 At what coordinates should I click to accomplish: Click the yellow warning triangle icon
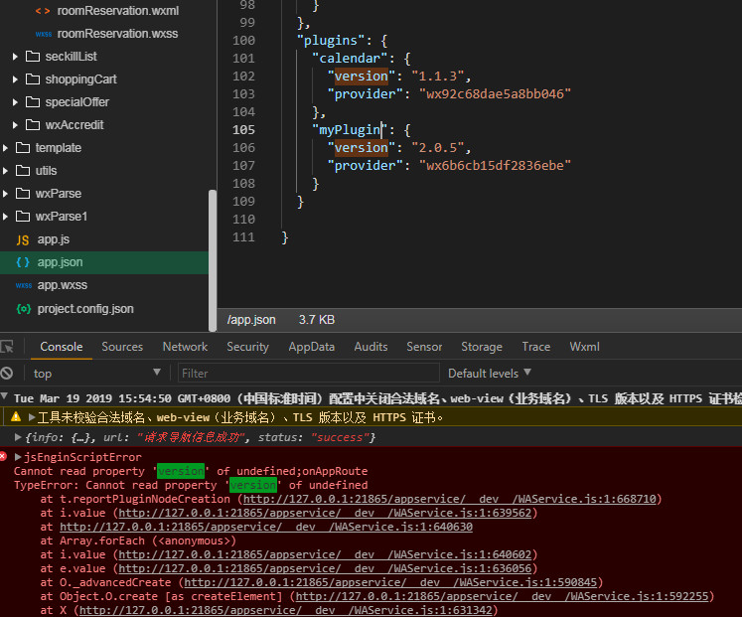click(16, 417)
